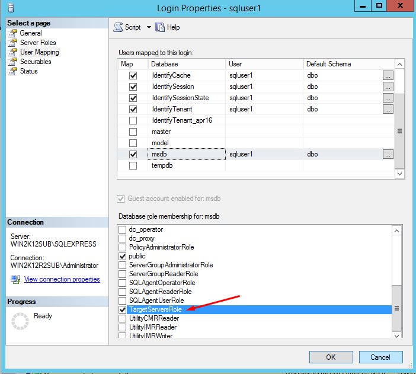This screenshot has height=374, width=416.
Task: Click the connection properties icon
Action: (x=15, y=279)
